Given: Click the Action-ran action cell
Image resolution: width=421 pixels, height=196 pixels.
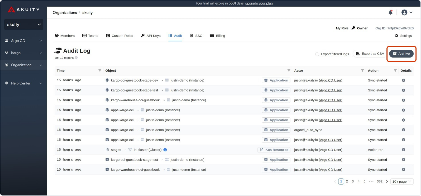Looking at the screenshot, I should tap(375, 150).
